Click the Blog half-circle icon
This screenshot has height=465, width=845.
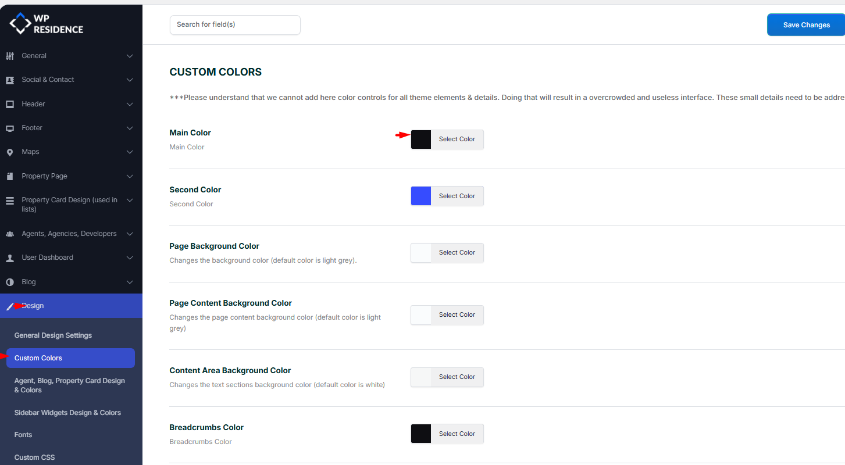[x=10, y=282]
